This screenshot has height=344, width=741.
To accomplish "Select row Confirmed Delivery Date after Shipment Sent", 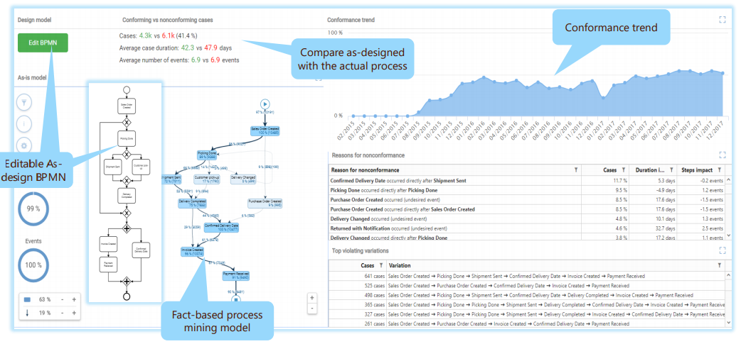I will pos(527,180).
